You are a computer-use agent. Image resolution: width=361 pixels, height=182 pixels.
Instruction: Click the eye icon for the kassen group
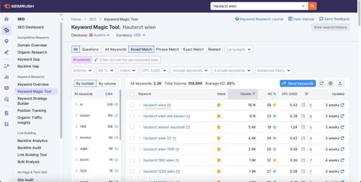(x=116, y=115)
